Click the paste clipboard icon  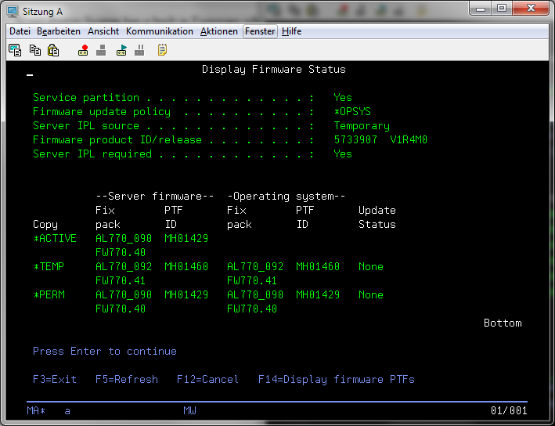(x=53, y=50)
